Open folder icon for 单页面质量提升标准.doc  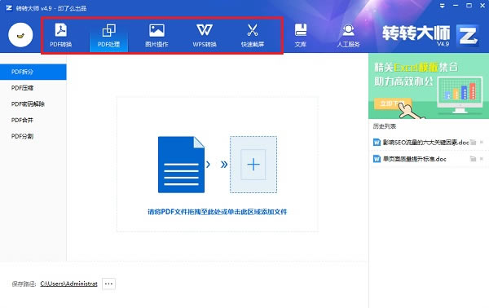point(473,159)
